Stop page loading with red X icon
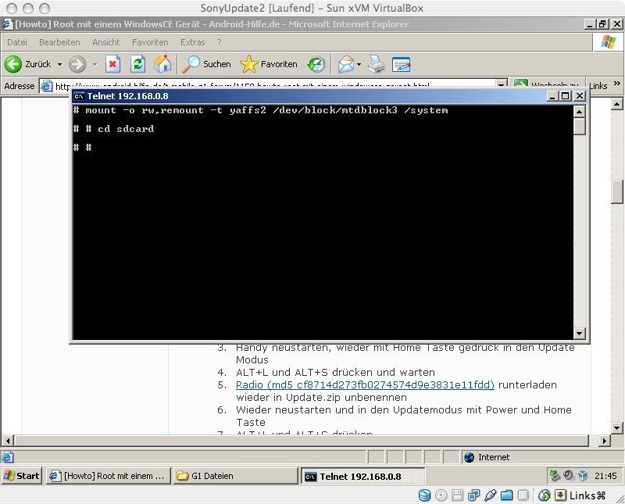The width and height of the screenshot is (625, 504). click(x=112, y=64)
